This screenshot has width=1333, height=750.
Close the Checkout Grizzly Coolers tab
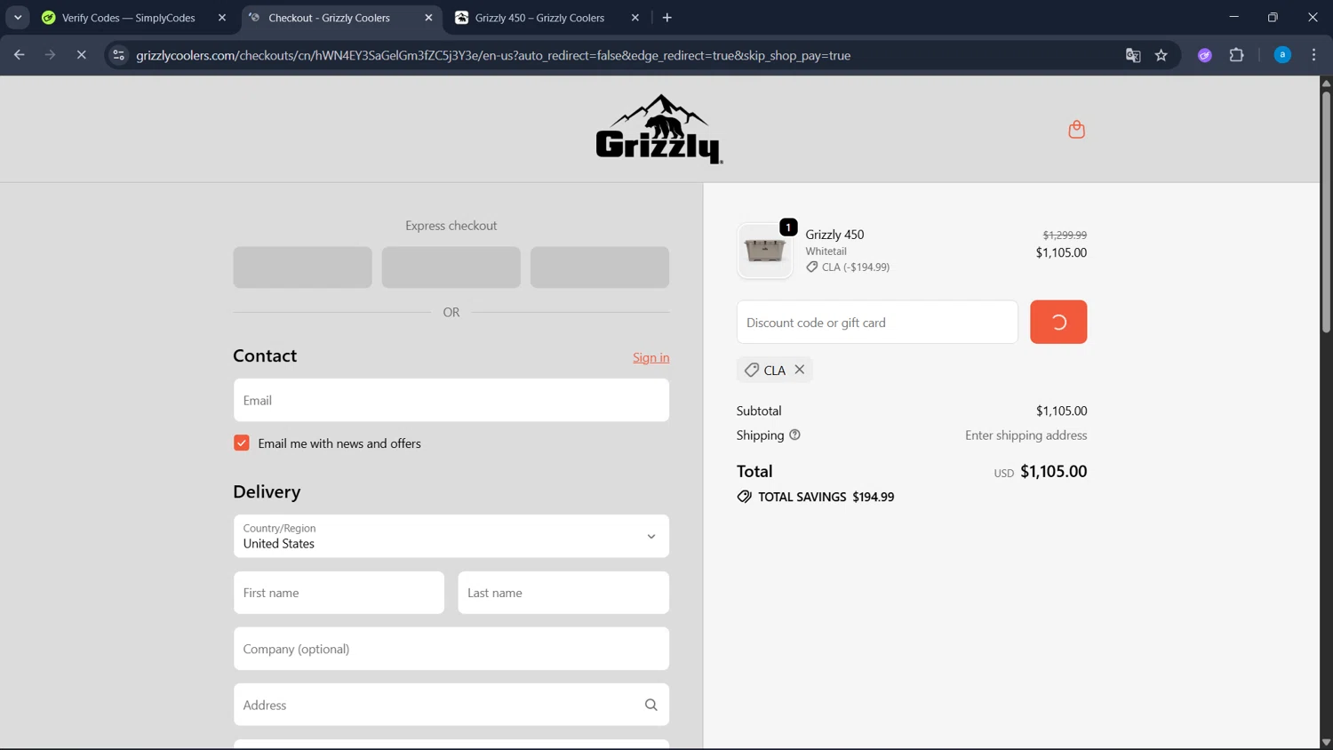pyautogui.click(x=428, y=18)
